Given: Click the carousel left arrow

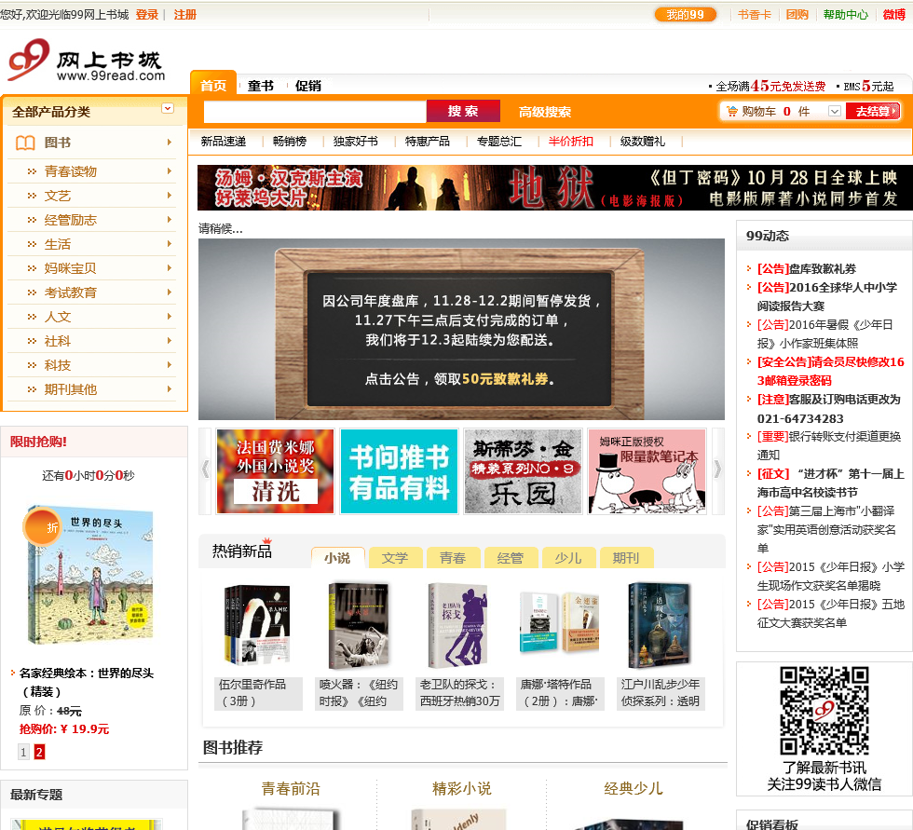Looking at the screenshot, I should click(205, 469).
